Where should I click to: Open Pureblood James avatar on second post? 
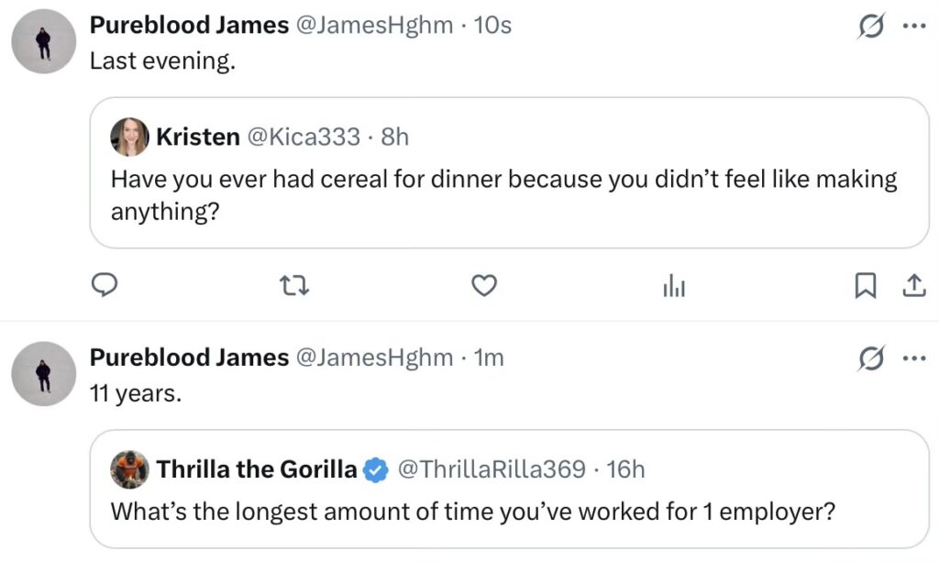(43, 373)
